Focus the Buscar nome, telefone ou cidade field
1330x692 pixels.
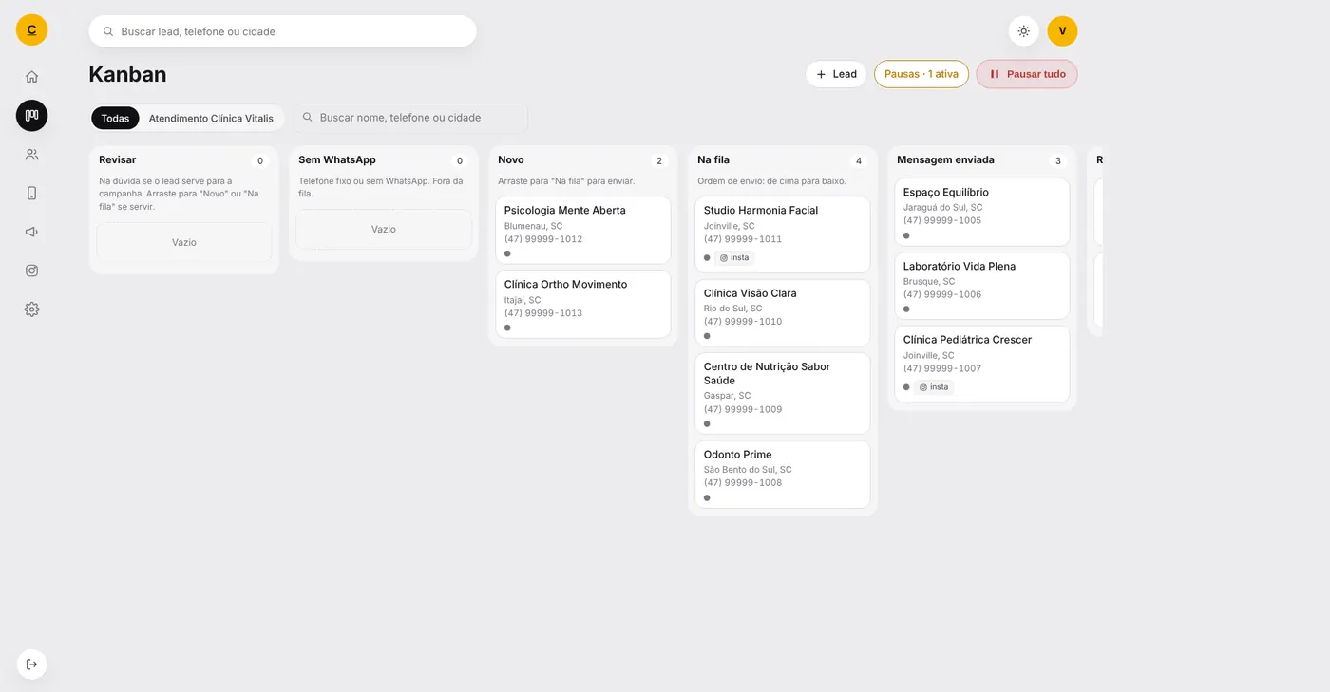coord(409,118)
